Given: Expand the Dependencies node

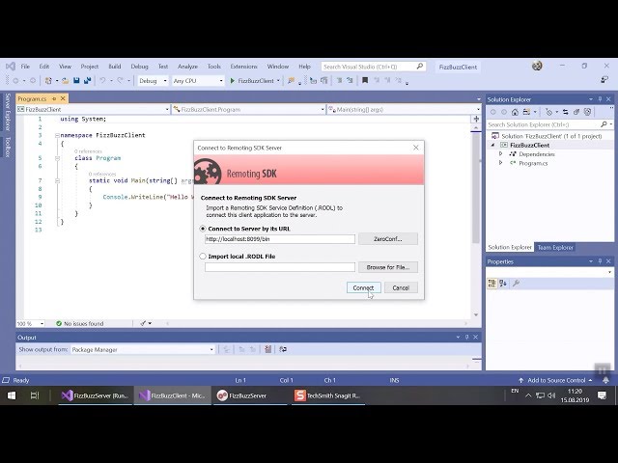Looking at the screenshot, I should click(501, 154).
